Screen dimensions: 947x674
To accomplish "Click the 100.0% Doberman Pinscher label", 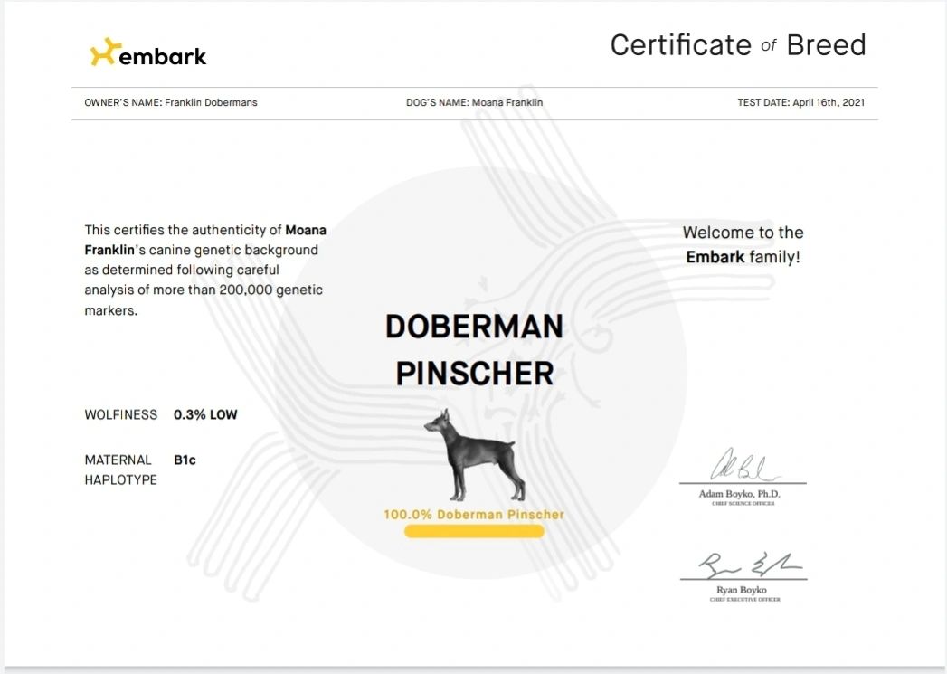I will coord(474,515).
